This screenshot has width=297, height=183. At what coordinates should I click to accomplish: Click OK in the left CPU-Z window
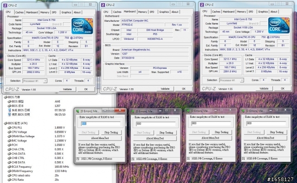[x=86, y=89]
